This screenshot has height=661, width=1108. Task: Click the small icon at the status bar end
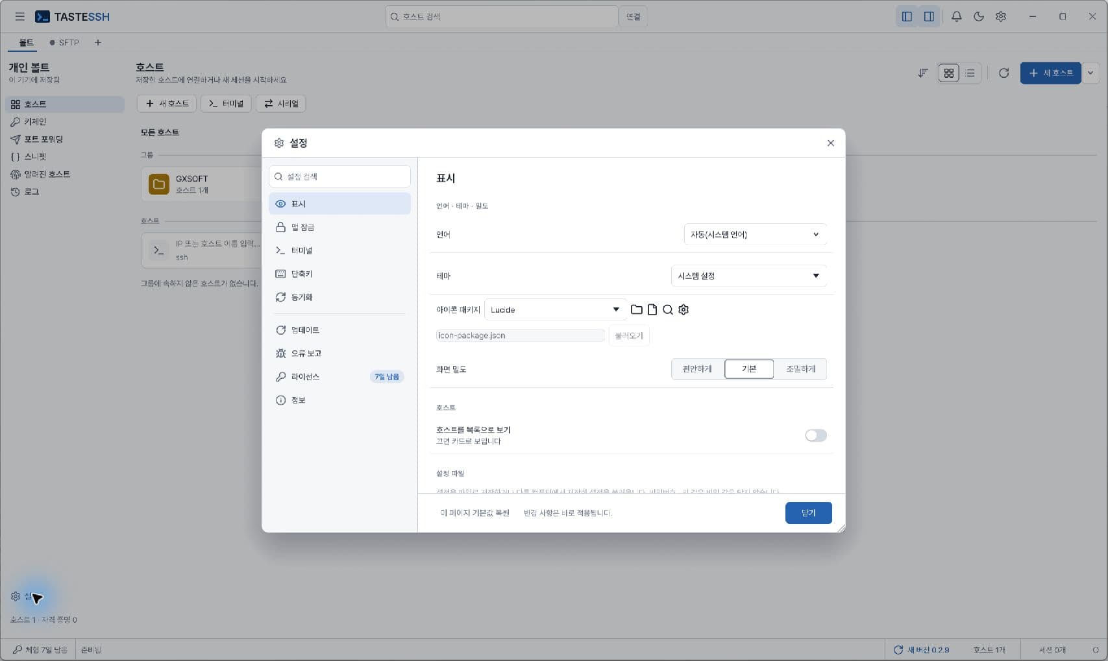[x=1095, y=649]
